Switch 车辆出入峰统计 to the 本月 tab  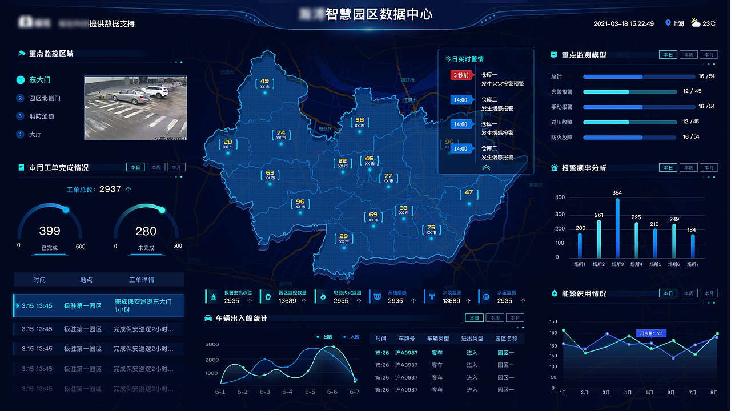[515, 318]
